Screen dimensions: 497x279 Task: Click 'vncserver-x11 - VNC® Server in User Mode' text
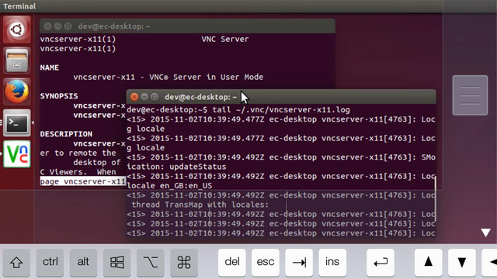(x=169, y=77)
